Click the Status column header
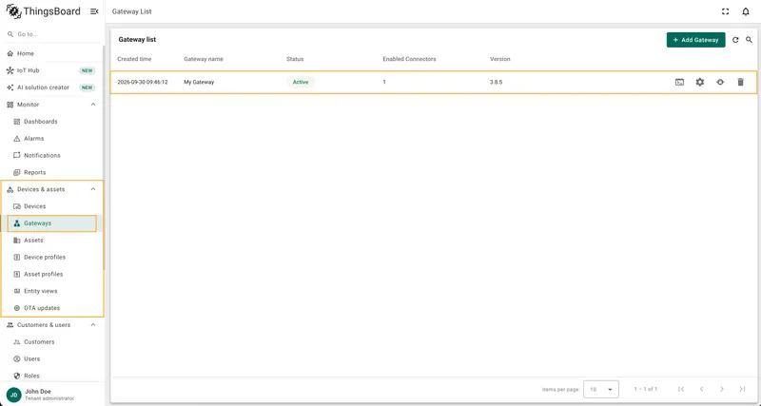This screenshot has height=406, width=761. pos(295,59)
